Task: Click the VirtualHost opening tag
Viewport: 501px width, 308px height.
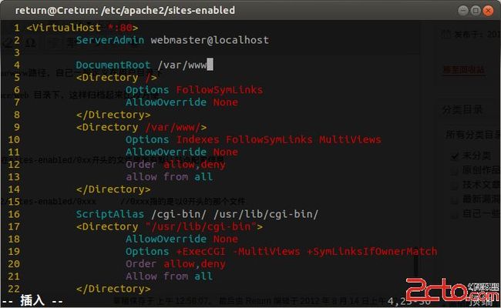Action: tap(82, 28)
